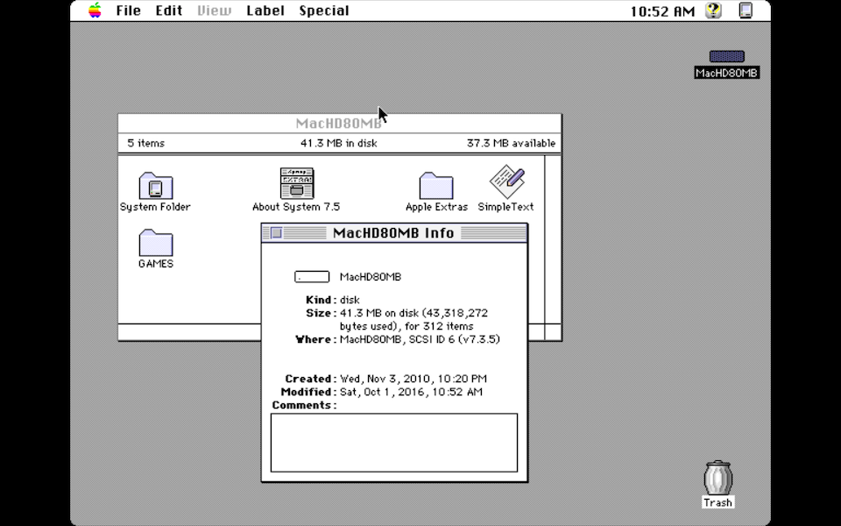Screen dimensions: 841x526
Task: Click '37.3 MB available' text
Action: (511, 143)
